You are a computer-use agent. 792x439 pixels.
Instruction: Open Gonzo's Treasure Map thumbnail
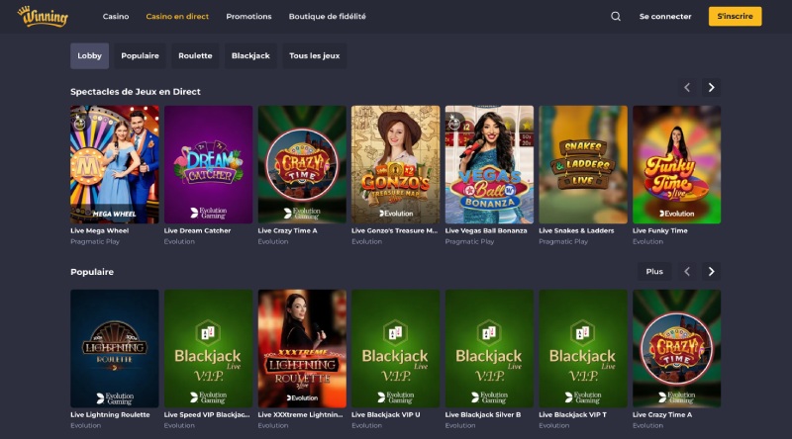(395, 164)
